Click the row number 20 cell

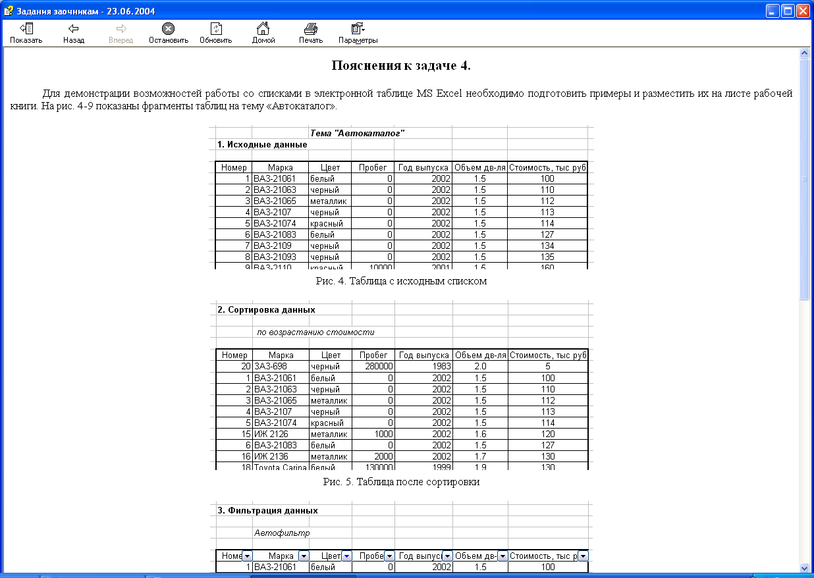click(234, 367)
